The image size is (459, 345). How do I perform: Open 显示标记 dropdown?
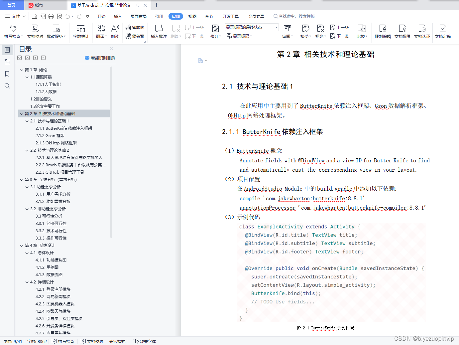point(239,36)
